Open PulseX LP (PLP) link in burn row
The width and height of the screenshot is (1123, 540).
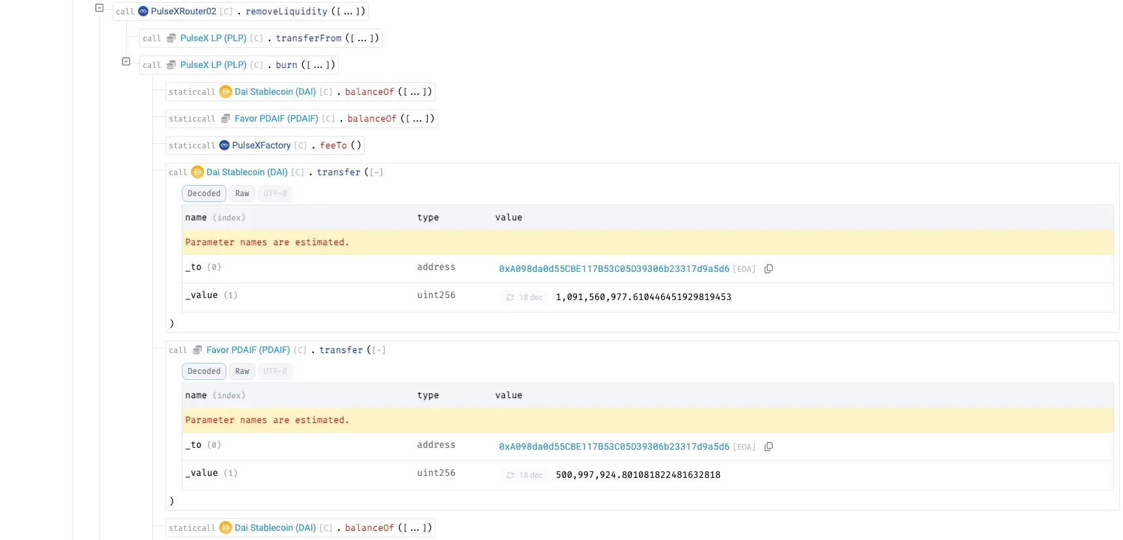coord(213,65)
